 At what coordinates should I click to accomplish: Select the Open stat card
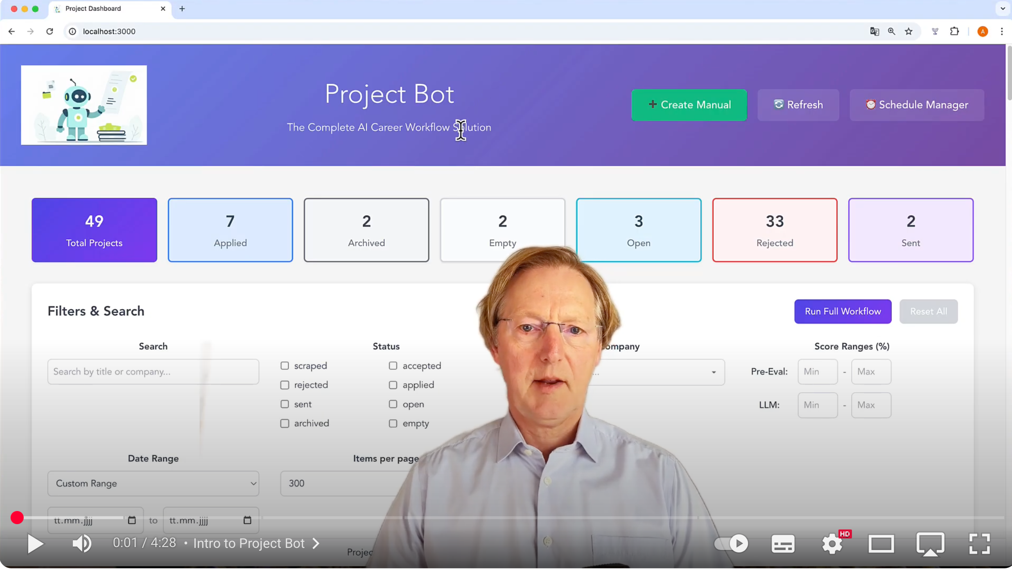(x=639, y=230)
